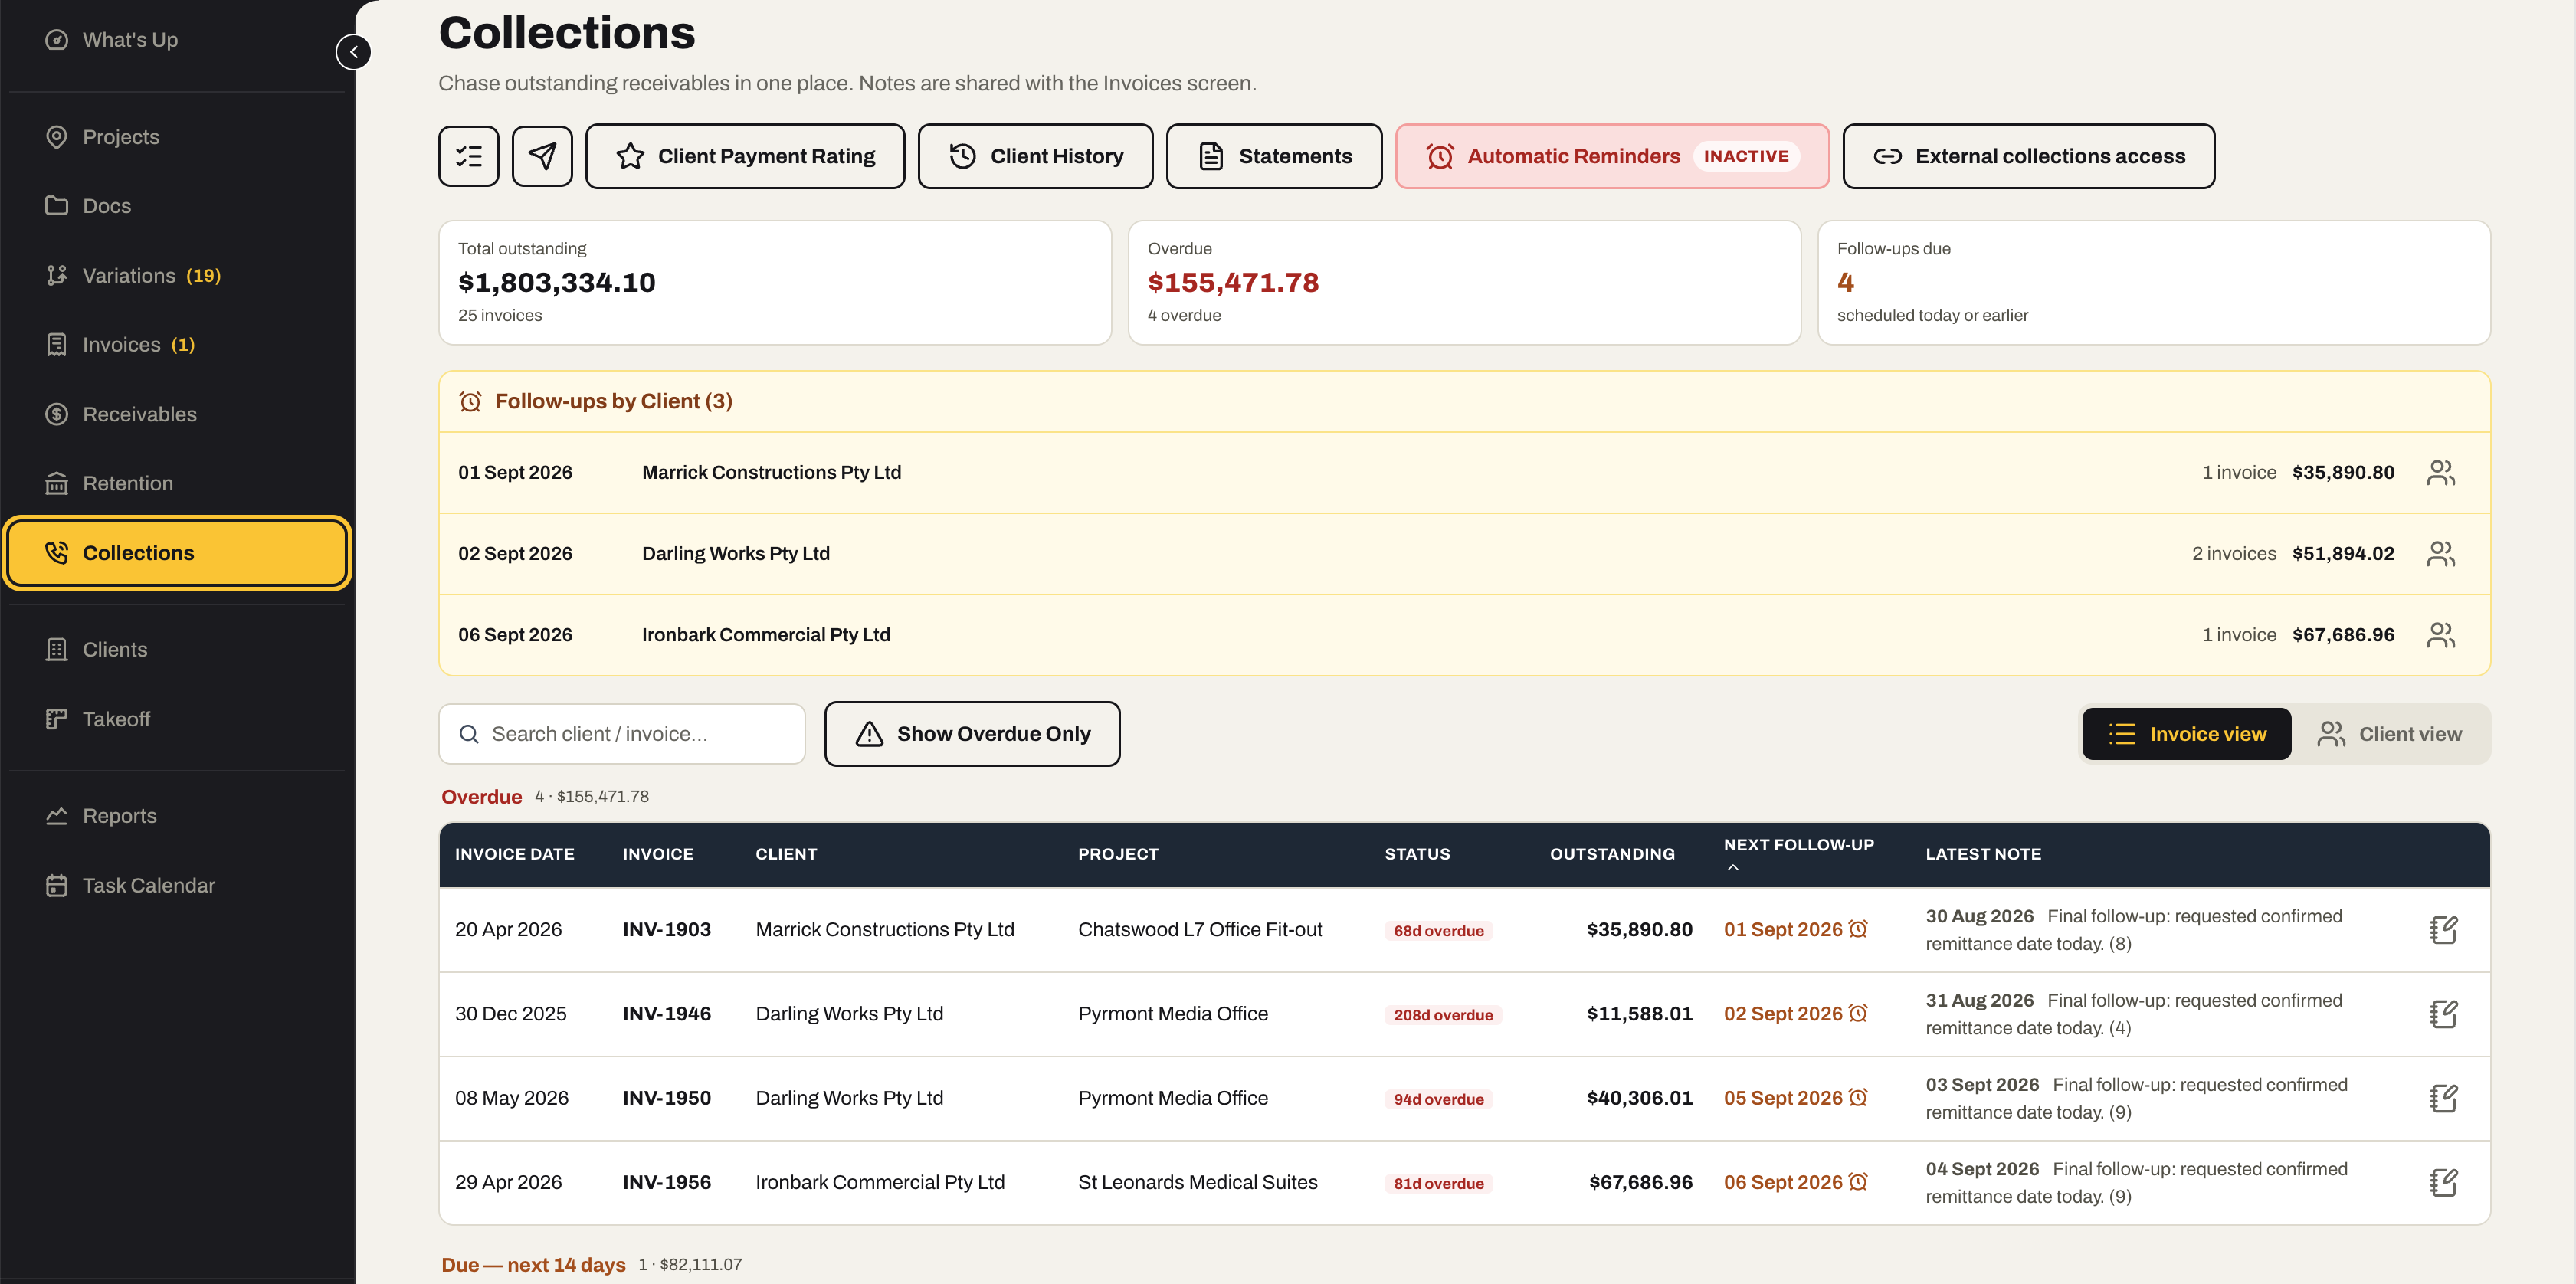
Task: Click the Follow-ups by Client (3) header
Action: [1464, 401]
